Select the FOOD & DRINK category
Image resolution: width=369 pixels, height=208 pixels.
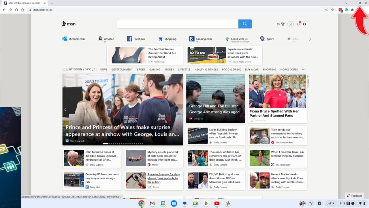pos(231,70)
